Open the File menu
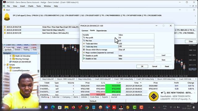The height and width of the screenshot is (111, 198). 8,6
